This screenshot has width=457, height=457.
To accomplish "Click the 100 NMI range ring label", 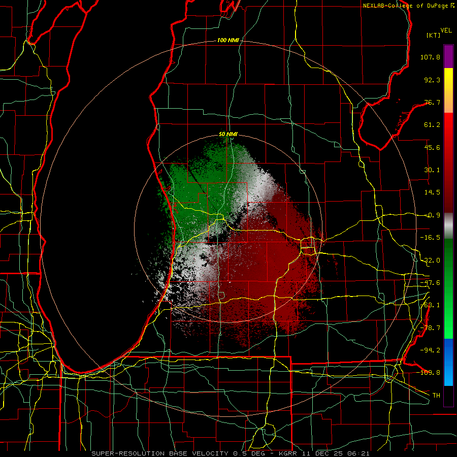I will click(228, 40).
